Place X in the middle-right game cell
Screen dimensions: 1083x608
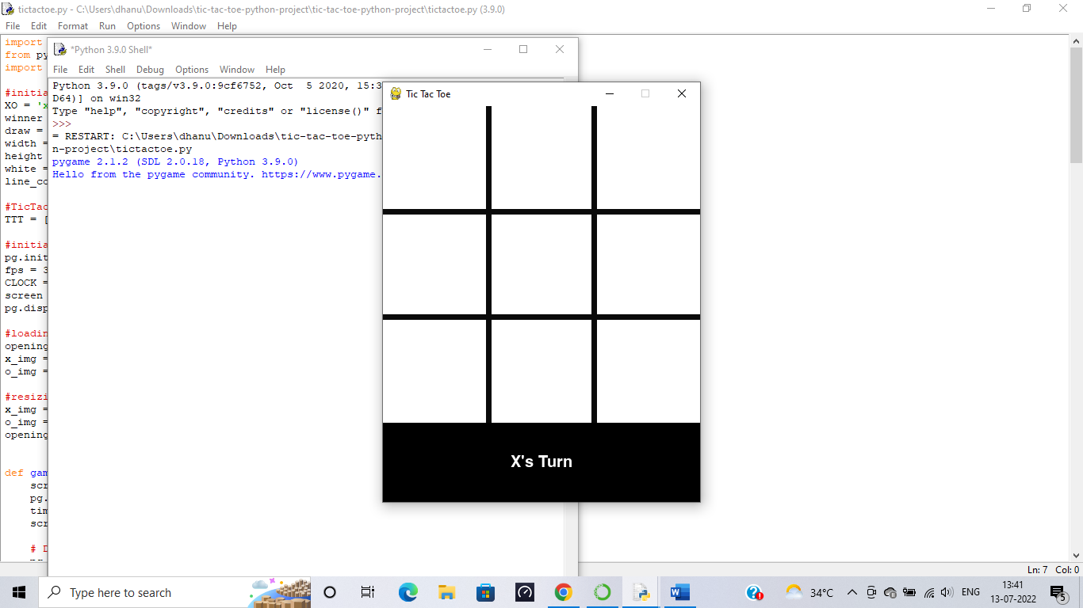point(649,264)
